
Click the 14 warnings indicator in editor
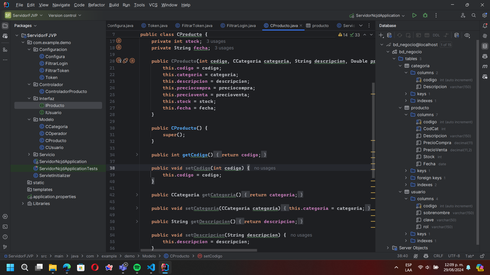tap(342, 35)
